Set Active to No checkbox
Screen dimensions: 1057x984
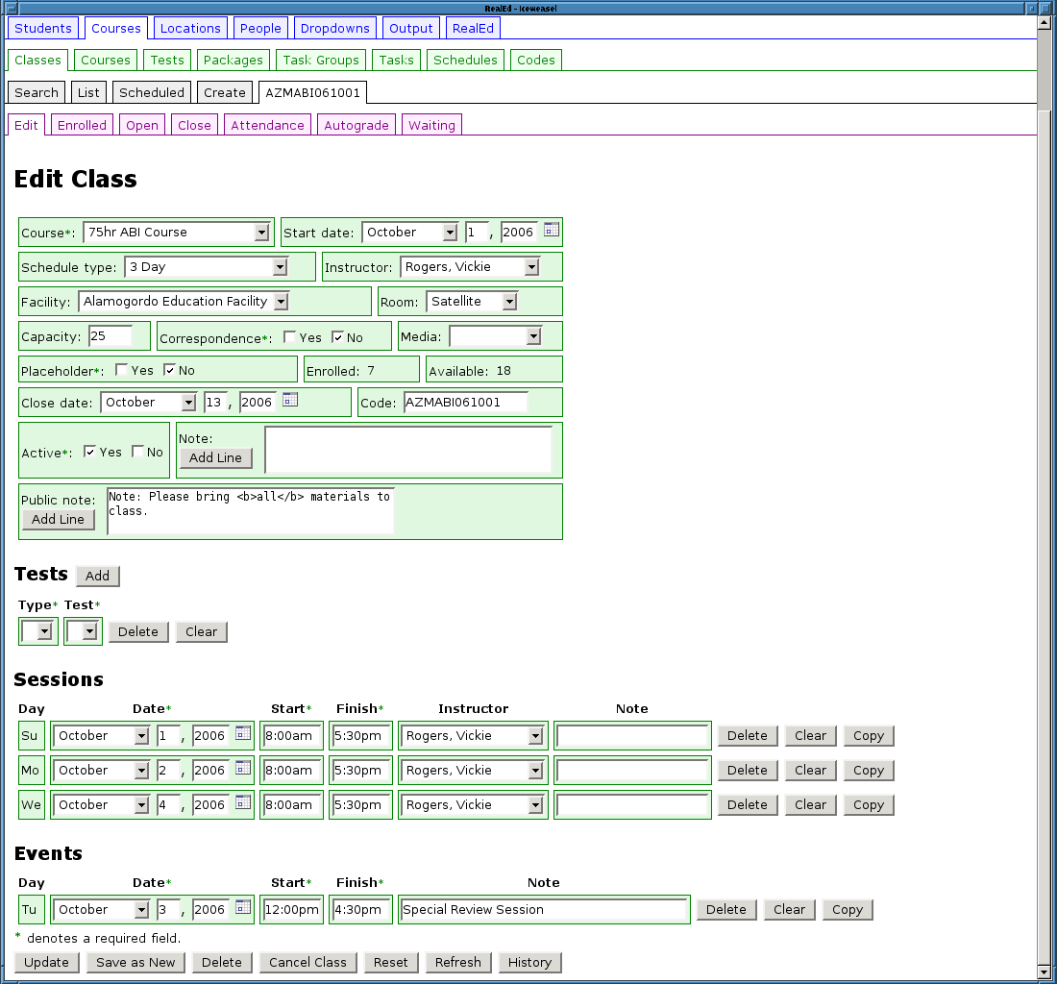(x=138, y=452)
